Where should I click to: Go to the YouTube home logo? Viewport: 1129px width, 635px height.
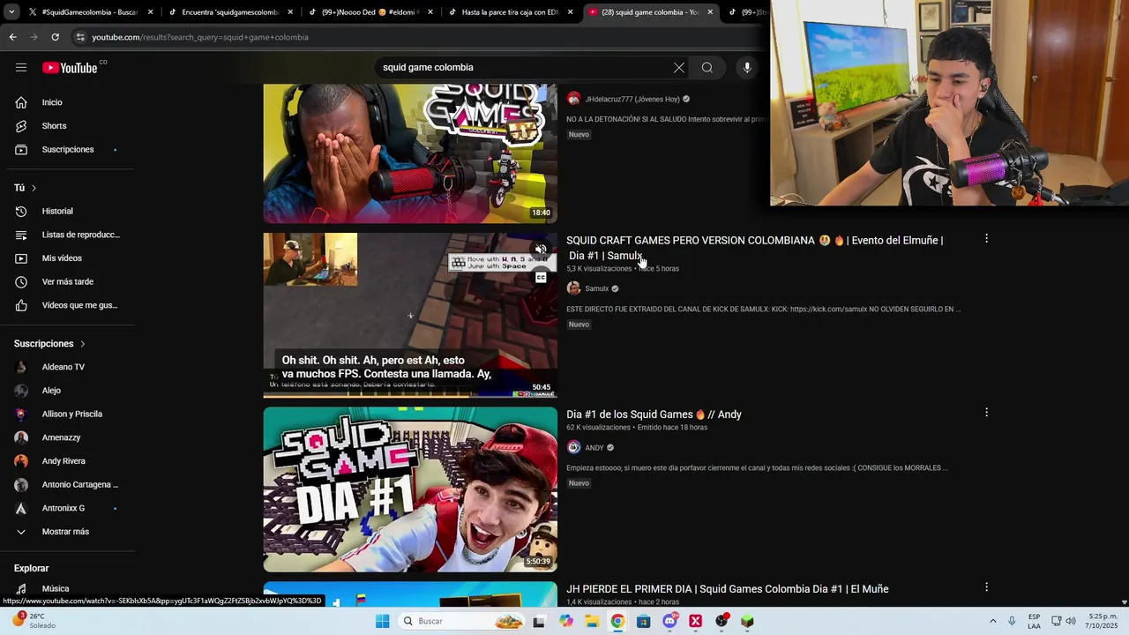(70, 68)
